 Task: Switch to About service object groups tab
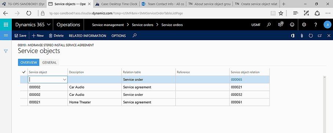tap(209, 4)
